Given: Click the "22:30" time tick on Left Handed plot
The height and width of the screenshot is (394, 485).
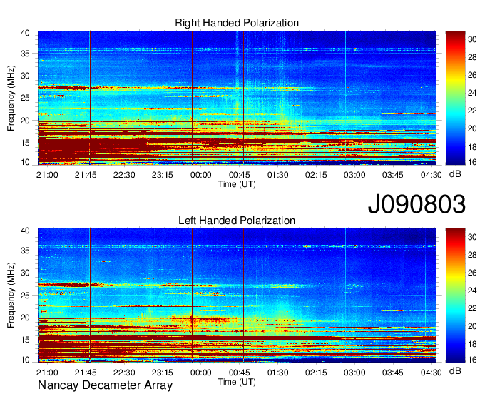Looking at the screenshot, I should pos(124,373).
